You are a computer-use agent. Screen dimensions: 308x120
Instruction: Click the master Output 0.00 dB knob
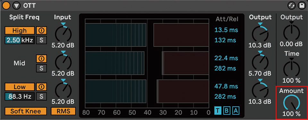pos(292,33)
